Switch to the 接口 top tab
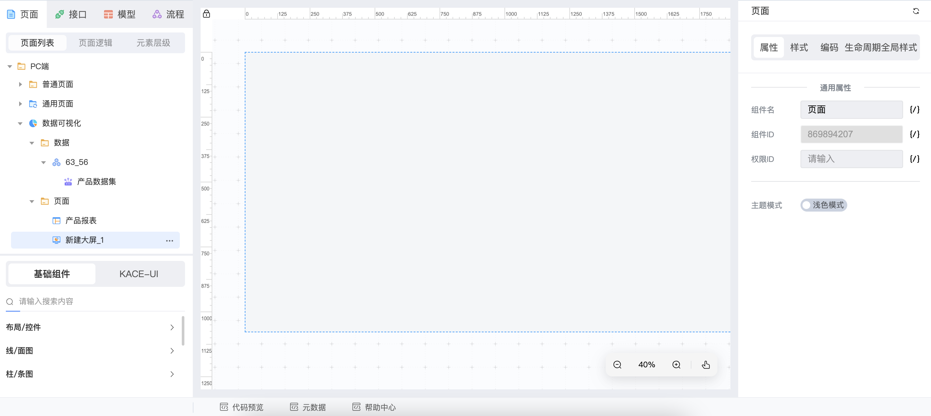This screenshot has width=931, height=416. pos(71,15)
